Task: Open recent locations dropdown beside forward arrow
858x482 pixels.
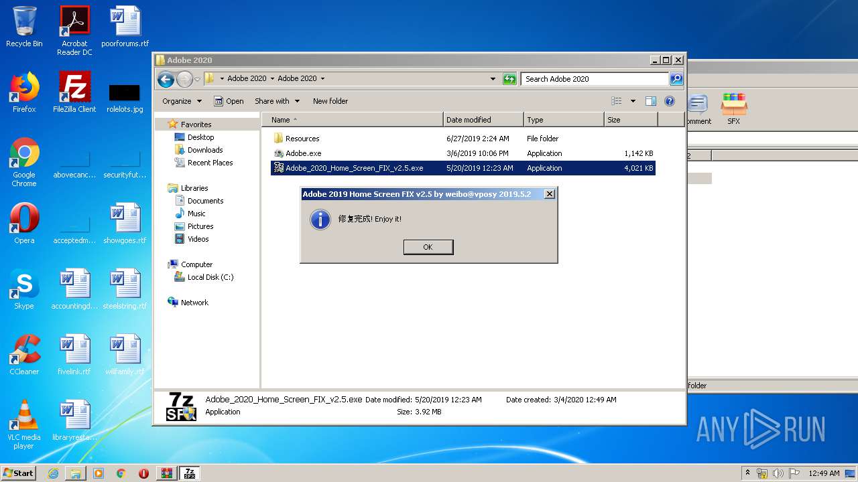Action: point(197,79)
